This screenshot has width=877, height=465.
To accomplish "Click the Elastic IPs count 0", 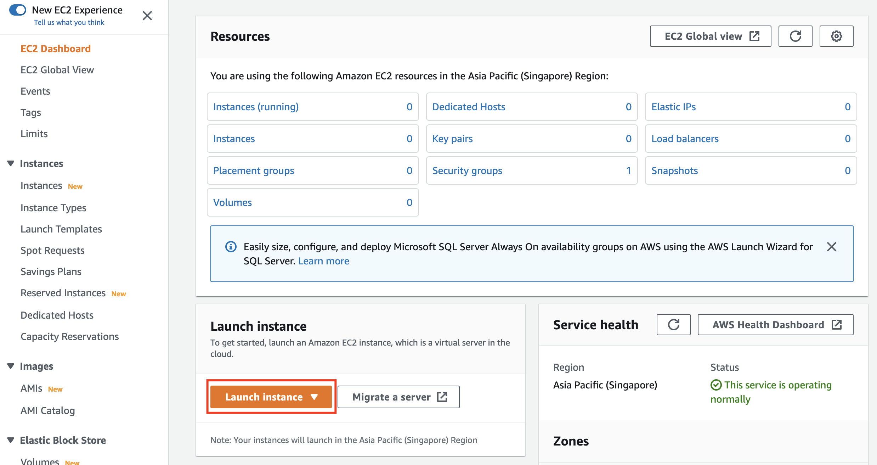I will click(848, 107).
